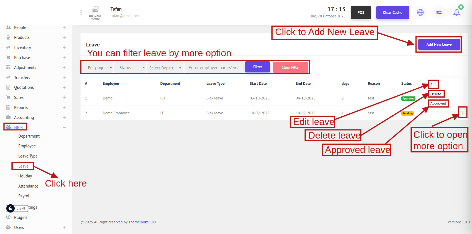Open the Status filter dropdown

coord(130,68)
